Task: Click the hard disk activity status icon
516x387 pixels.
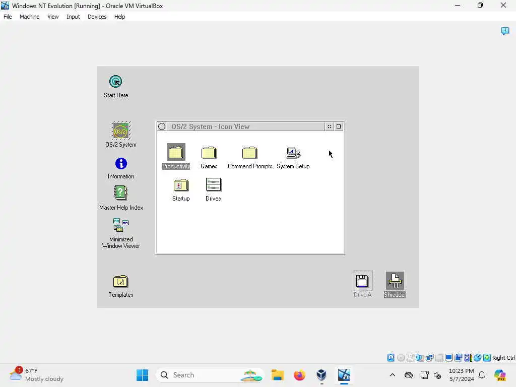Action: pos(391,358)
